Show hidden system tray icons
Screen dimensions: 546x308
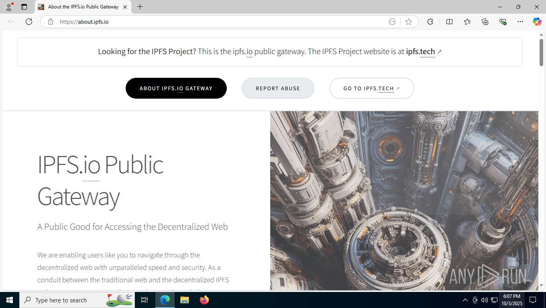click(x=465, y=300)
